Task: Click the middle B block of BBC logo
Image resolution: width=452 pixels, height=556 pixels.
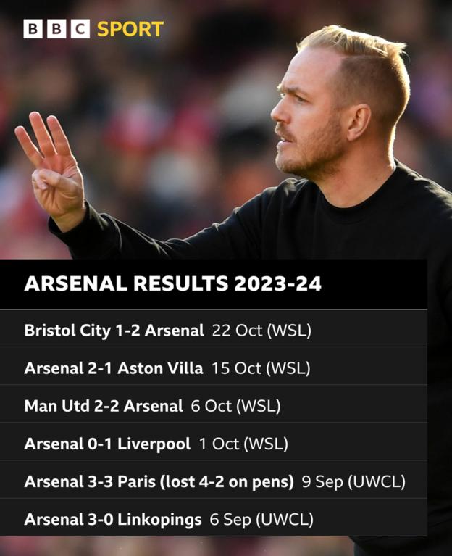Action: [56, 29]
